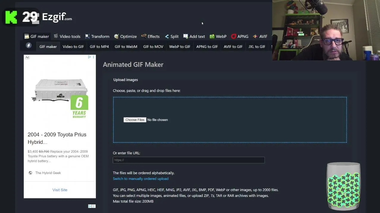Click the dashed drag and drop upload area

(230, 120)
